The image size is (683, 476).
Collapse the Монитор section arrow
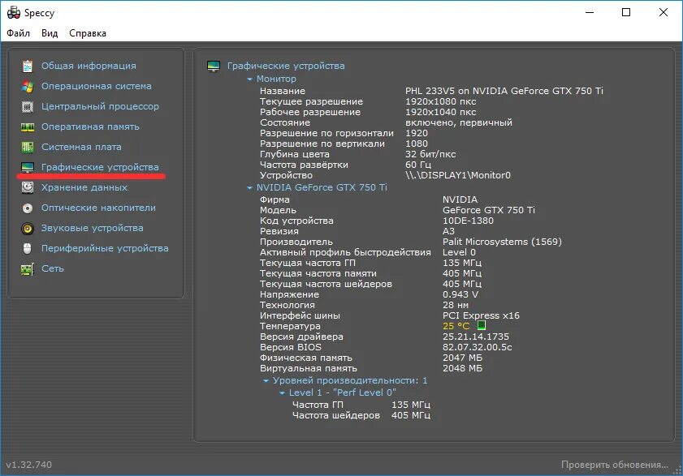(x=249, y=79)
